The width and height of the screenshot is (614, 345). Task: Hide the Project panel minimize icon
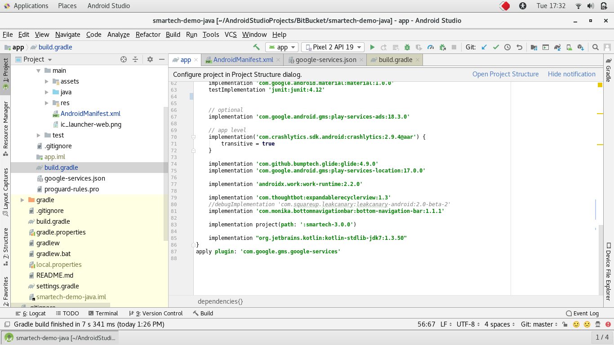pyautogui.click(x=161, y=59)
